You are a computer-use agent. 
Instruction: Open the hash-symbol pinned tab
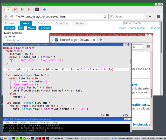click(37, 9)
